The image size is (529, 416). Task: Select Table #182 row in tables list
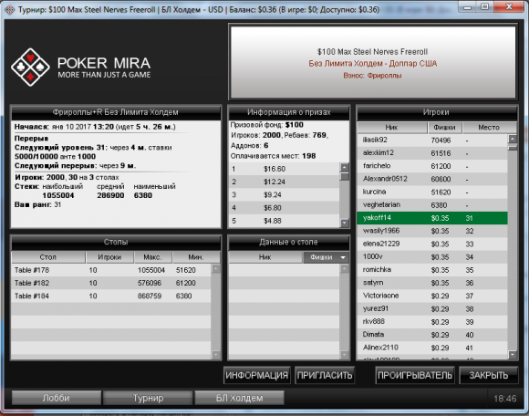pyautogui.click(x=111, y=283)
